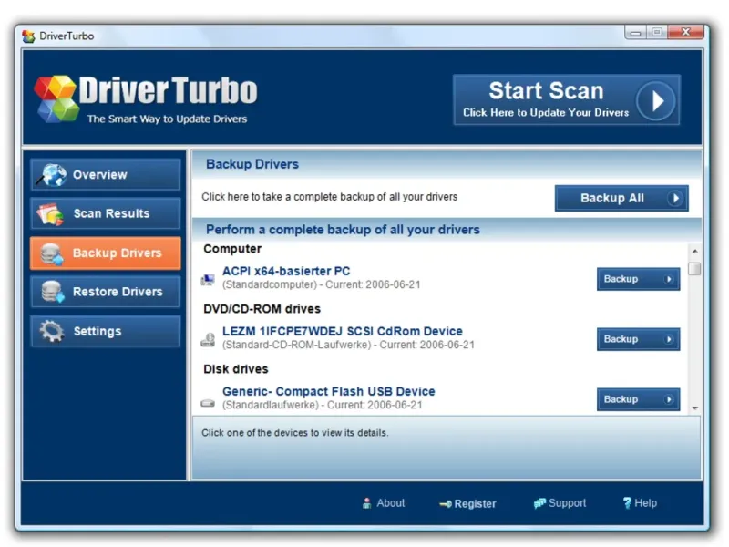This screenshot has width=729, height=547.
Task: Click '(Standard-CD-ROM-Laufwerke)' detail text
Action: (297, 346)
